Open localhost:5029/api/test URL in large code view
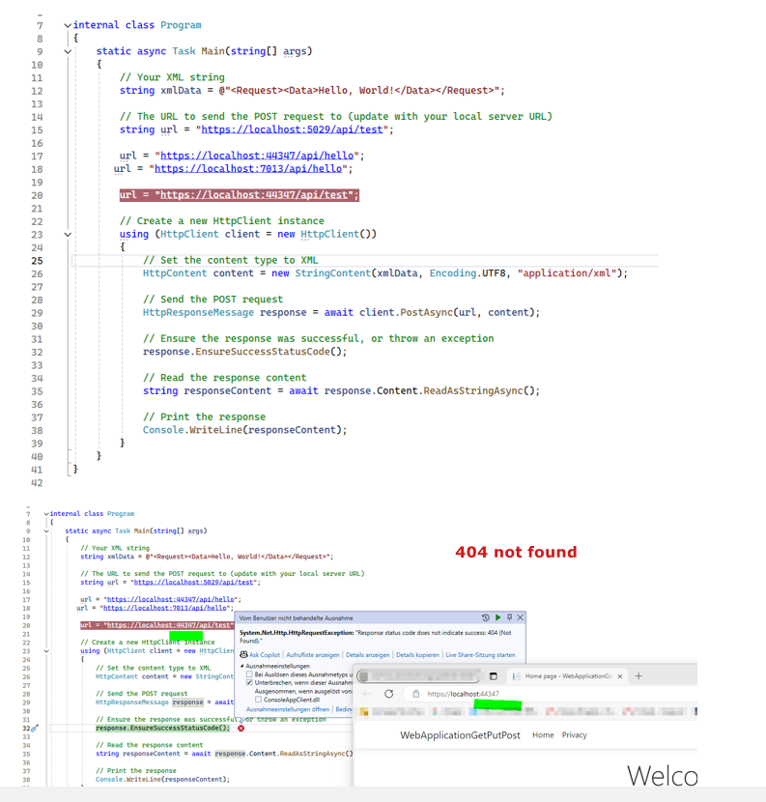The height and width of the screenshot is (802, 766). [x=292, y=129]
